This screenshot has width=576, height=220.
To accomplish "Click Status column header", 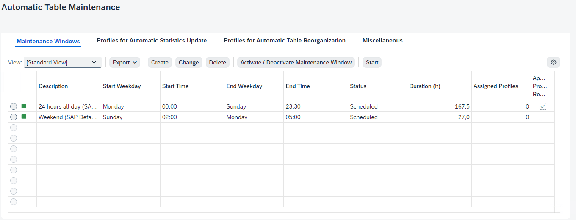I will click(x=378, y=86).
